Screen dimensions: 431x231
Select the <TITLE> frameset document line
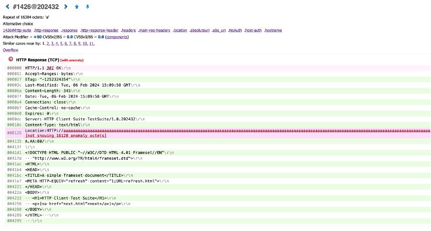[218, 175]
